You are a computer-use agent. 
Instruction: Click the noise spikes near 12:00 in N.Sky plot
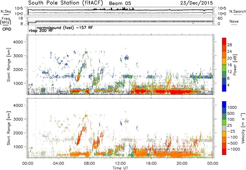click(124, 9)
